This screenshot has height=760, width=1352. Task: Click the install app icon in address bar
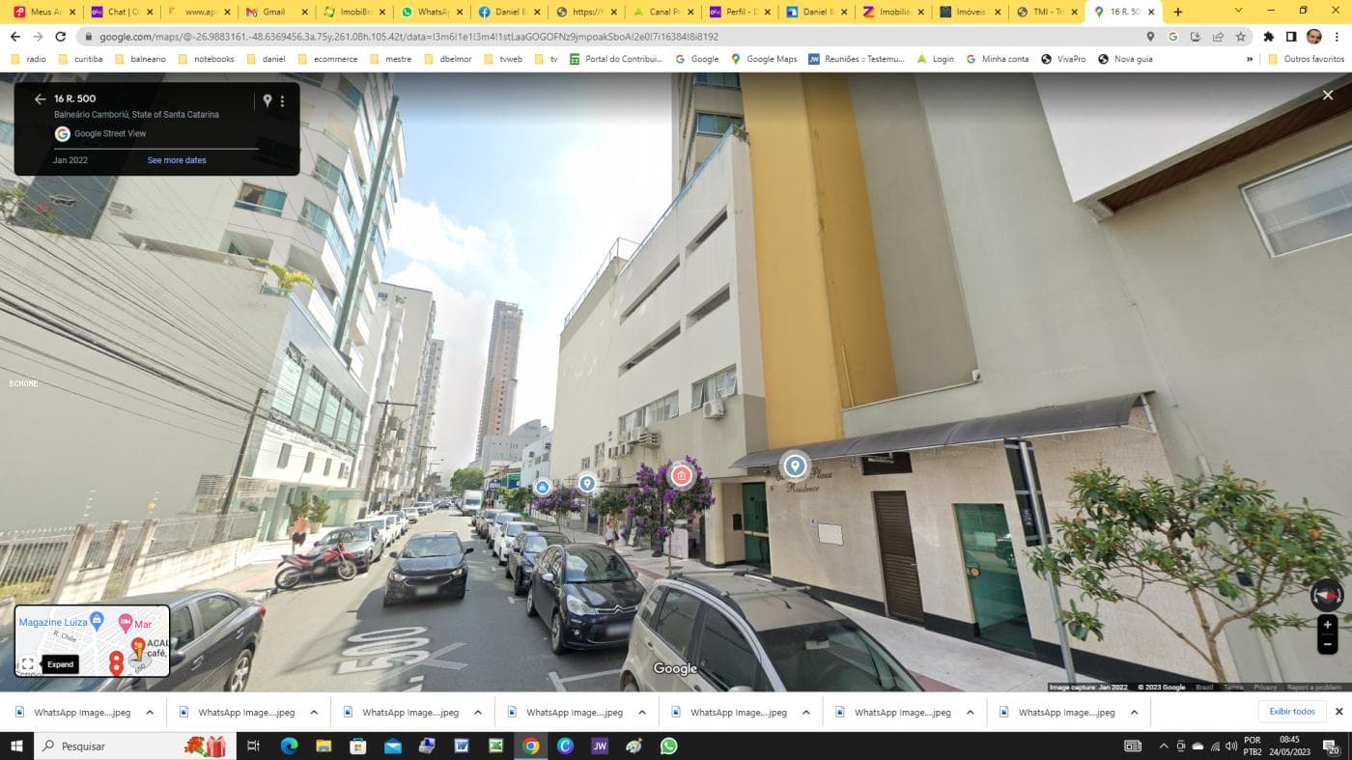point(1196,37)
